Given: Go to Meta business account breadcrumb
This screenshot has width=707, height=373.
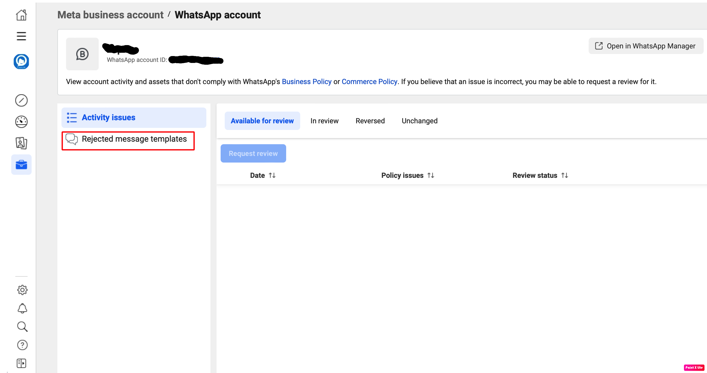Looking at the screenshot, I should tap(110, 15).
